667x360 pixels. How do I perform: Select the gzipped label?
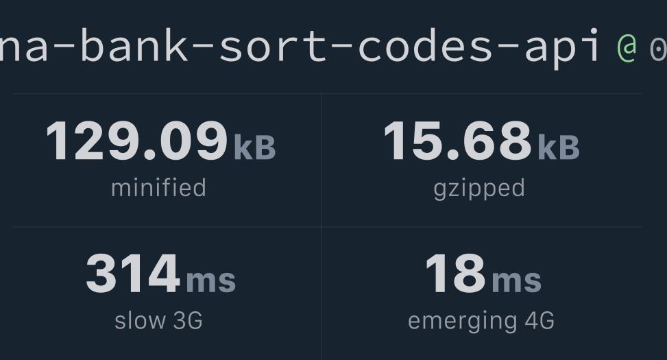tap(479, 188)
